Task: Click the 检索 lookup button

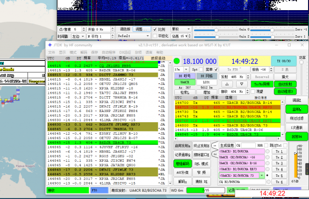Action: (x=185, y=92)
